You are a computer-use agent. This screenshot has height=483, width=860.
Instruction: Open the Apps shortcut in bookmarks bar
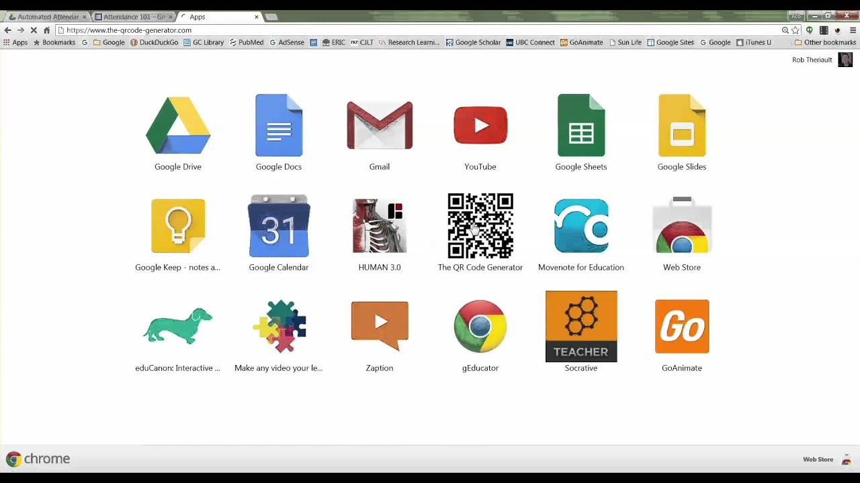tap(15, 42)
